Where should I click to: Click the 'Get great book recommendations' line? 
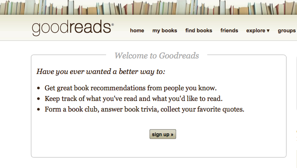point(131,88)
